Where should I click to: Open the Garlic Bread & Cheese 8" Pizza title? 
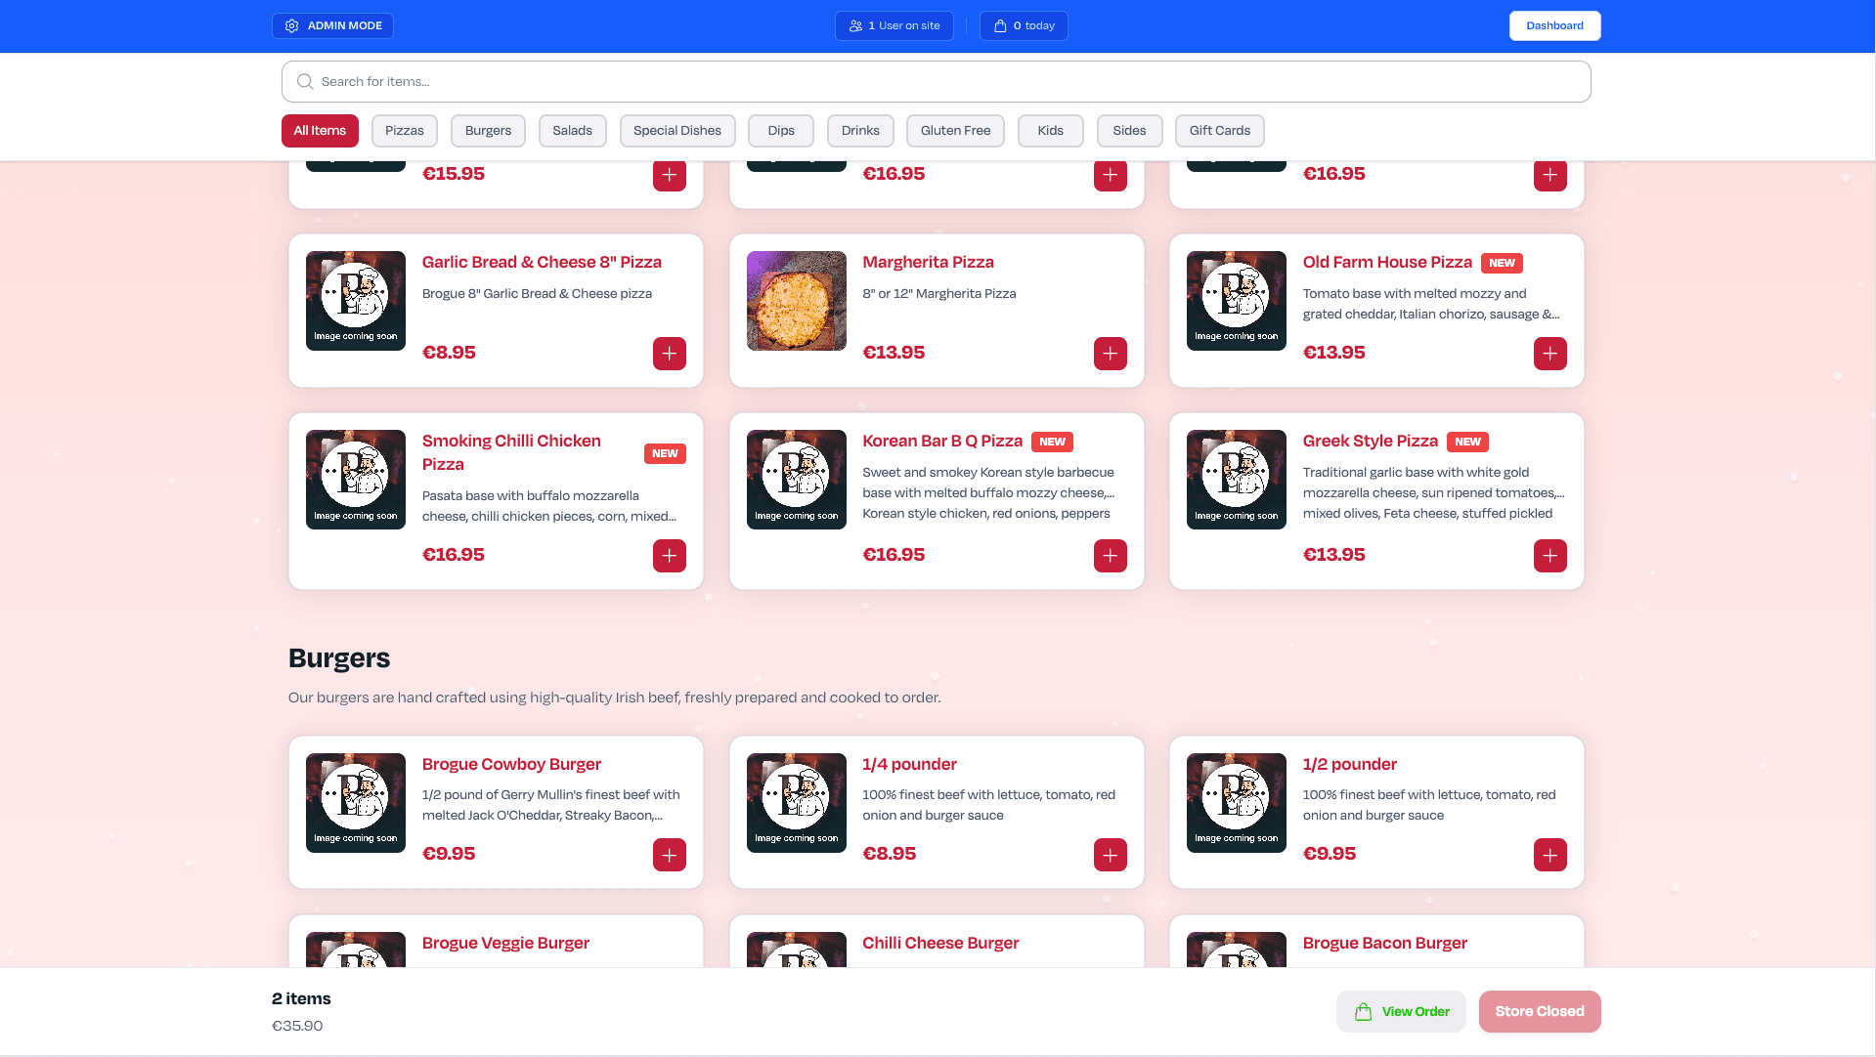[x=542, y=263]
